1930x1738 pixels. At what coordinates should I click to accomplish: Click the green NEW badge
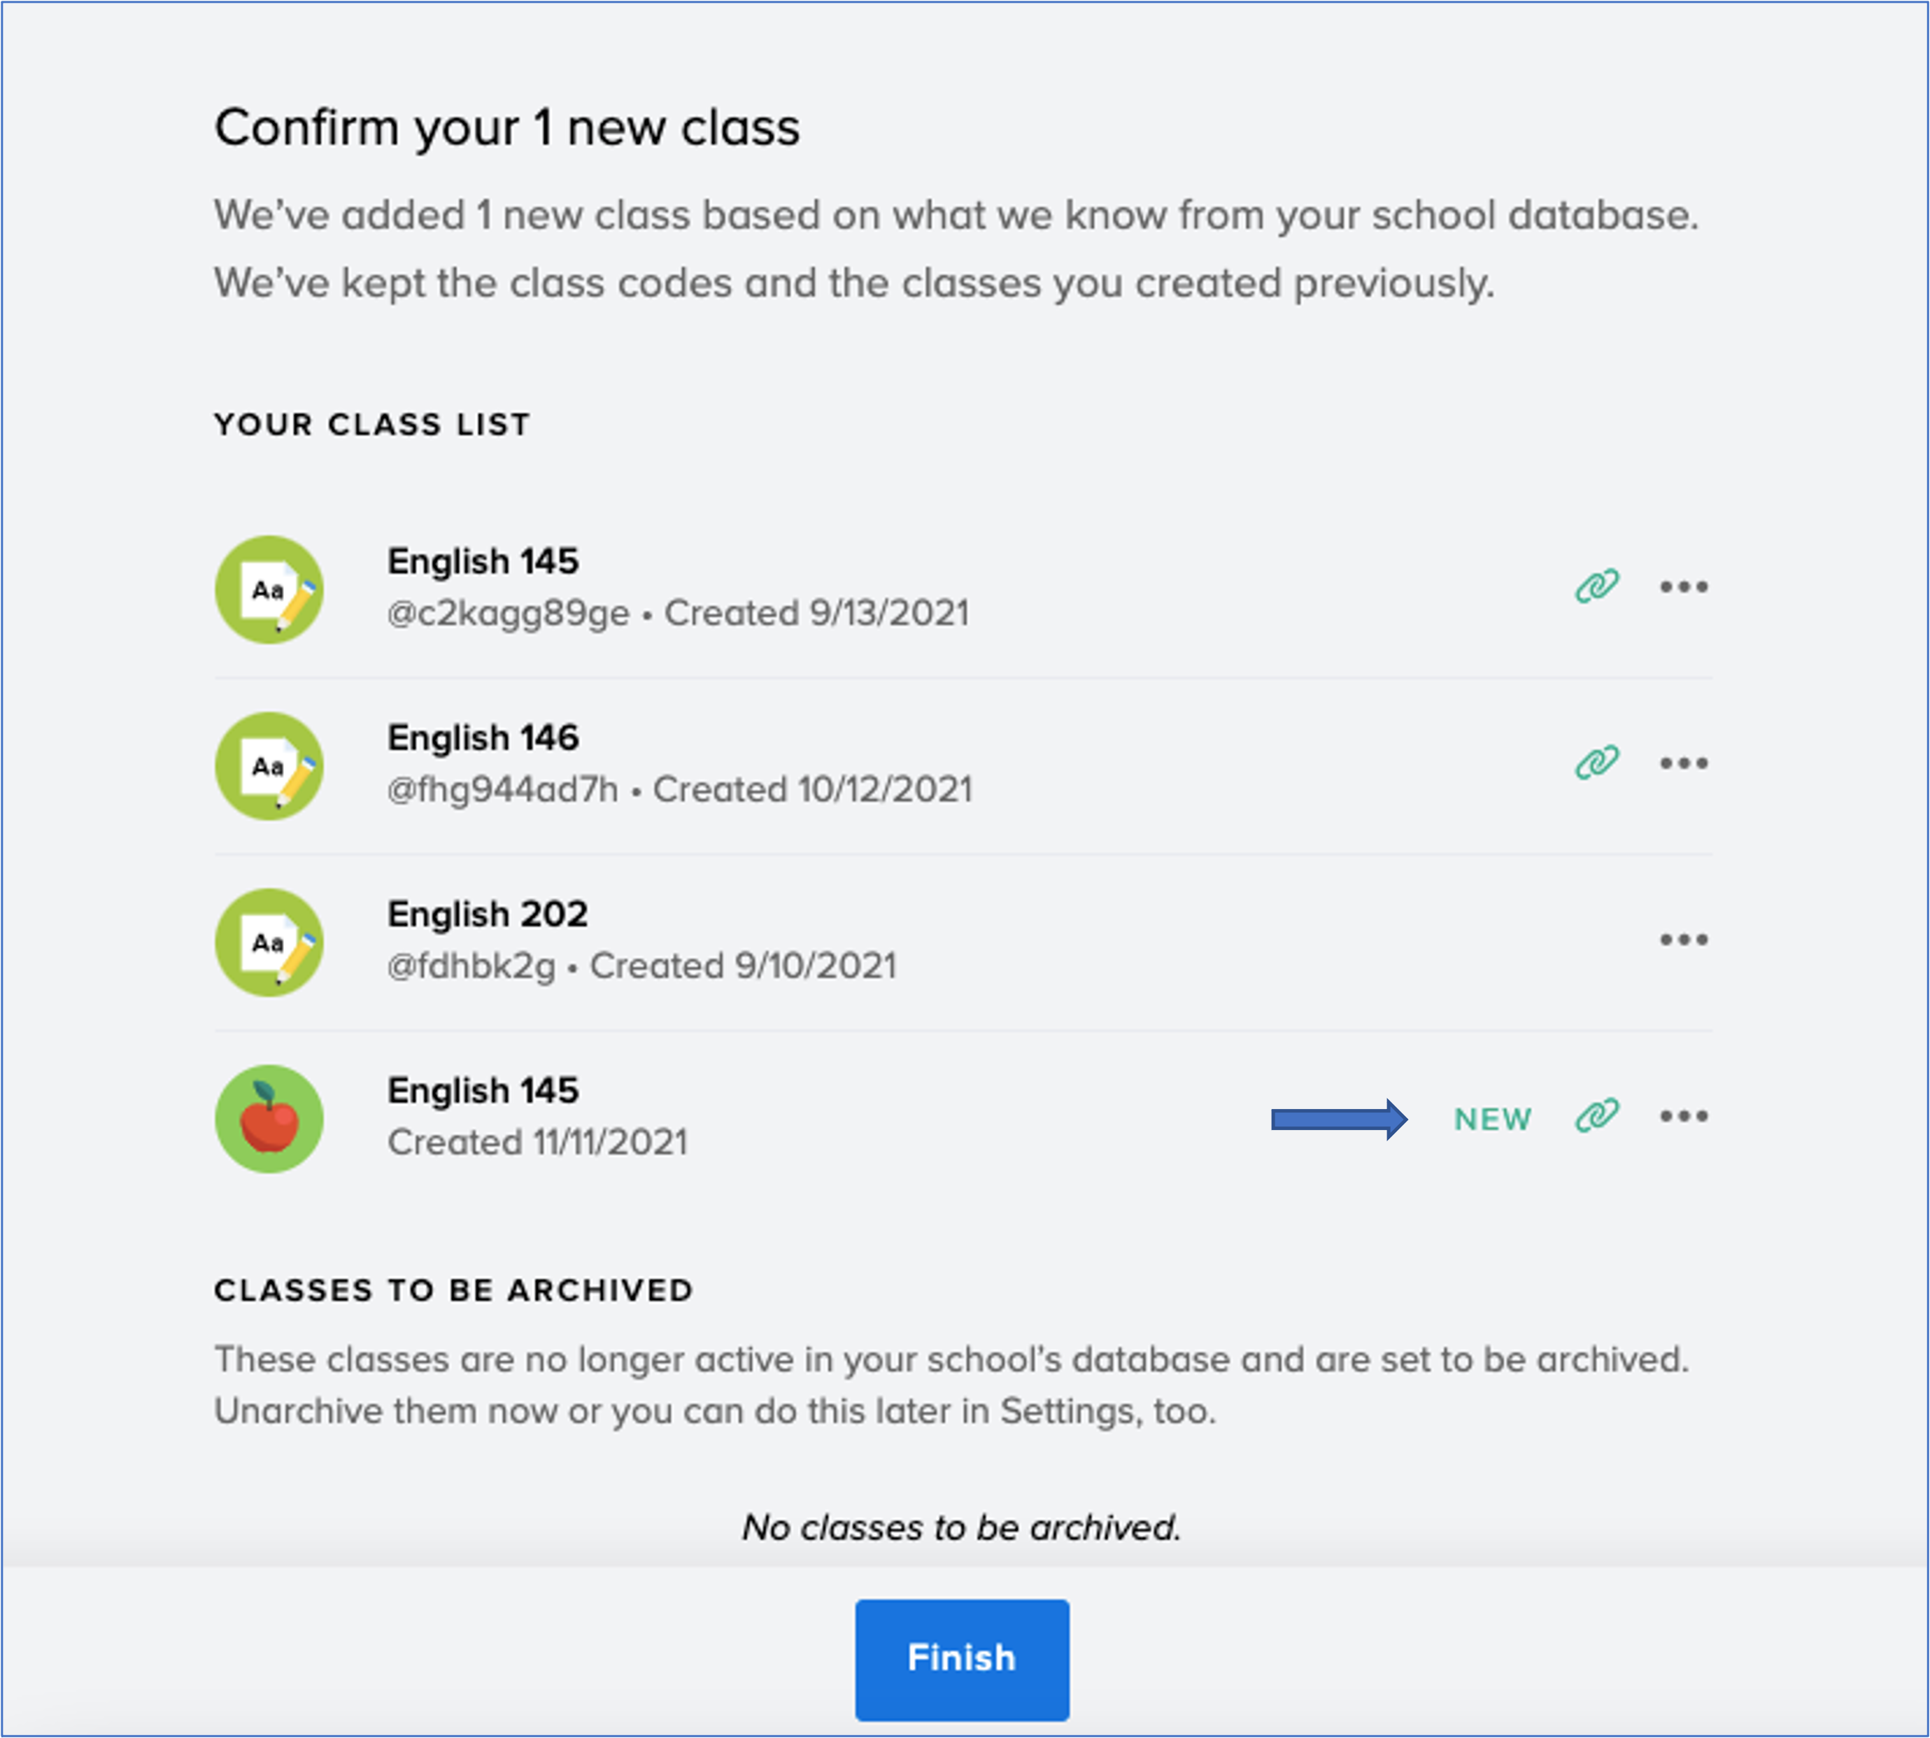tap(1493, 1119)
